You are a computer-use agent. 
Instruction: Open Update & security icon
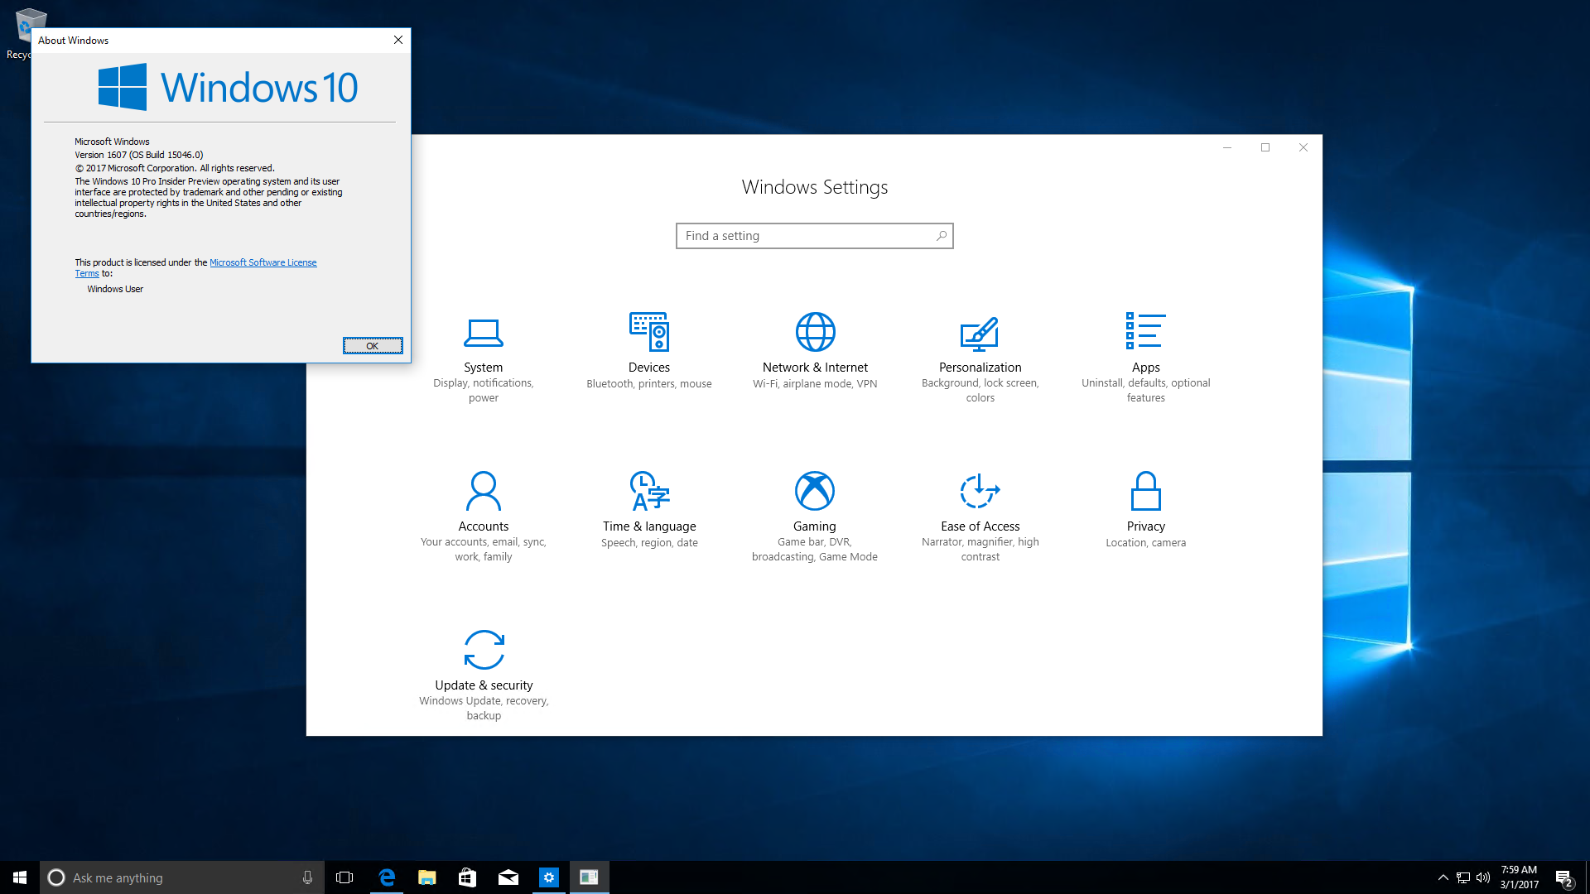click(x=484, y=650)
